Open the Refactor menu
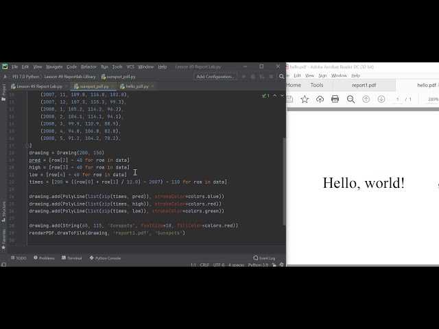 [88, 67]
